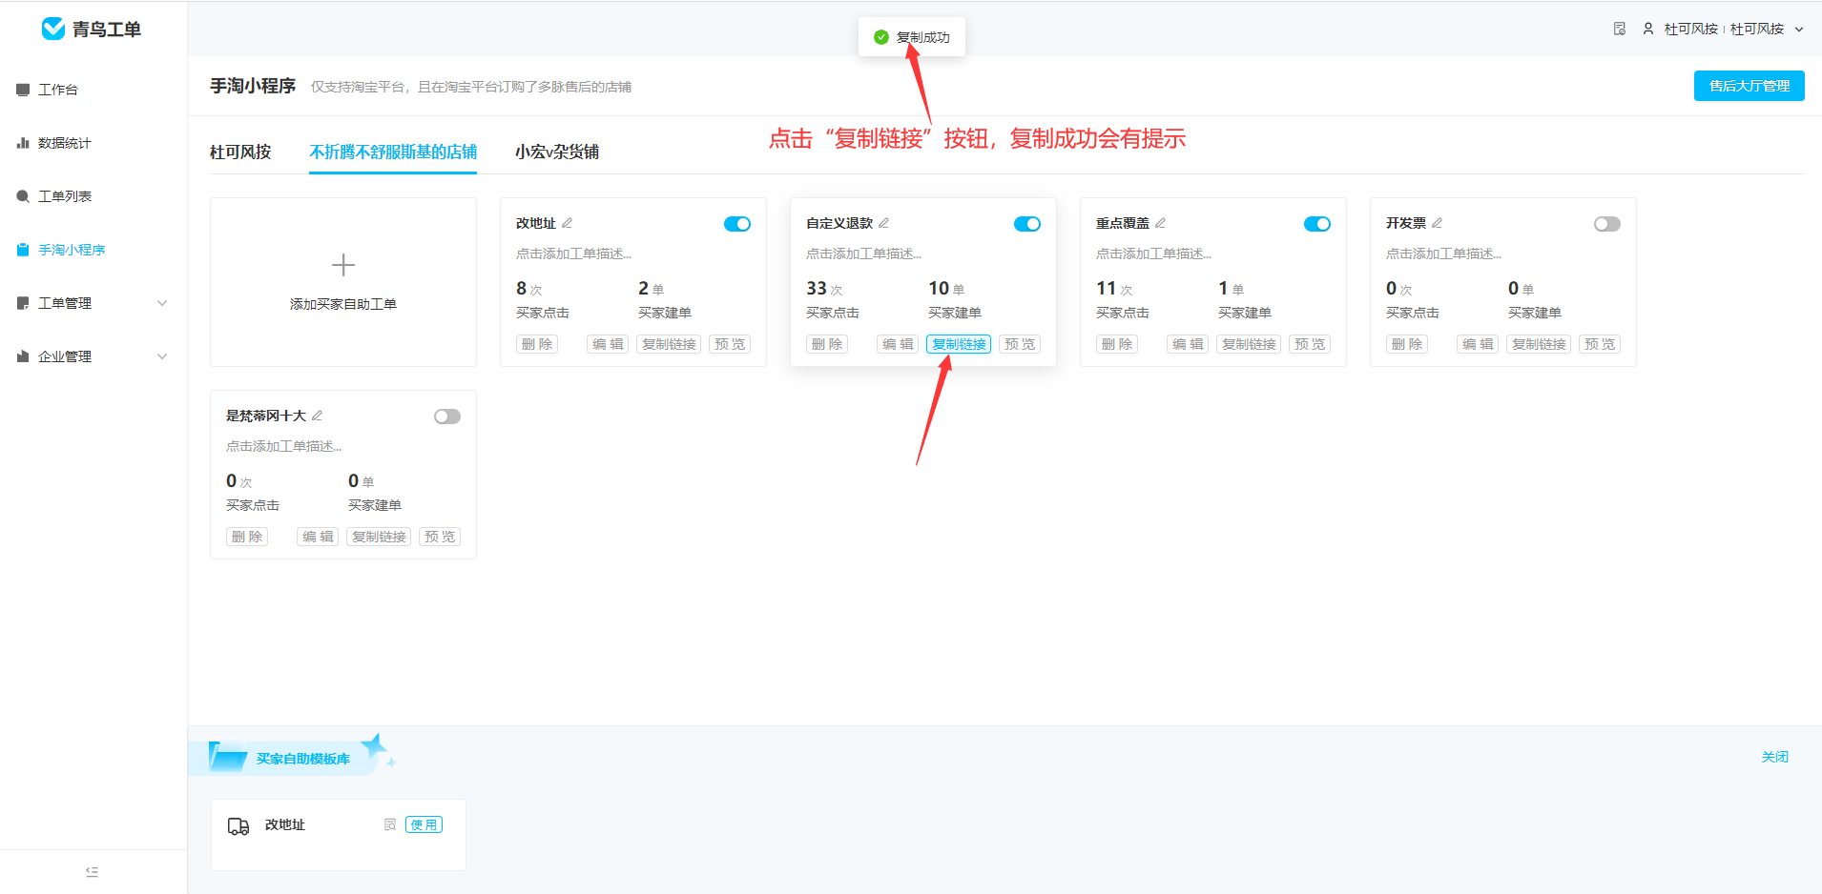Click the 企业管理 sidebar icon
1822x894 pixels.
click(x=23, y=356)
